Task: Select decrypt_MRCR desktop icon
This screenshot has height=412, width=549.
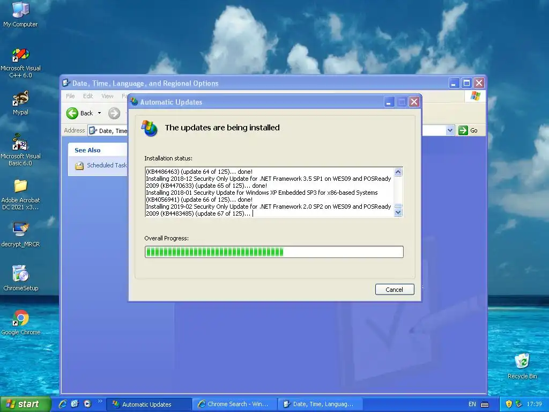Action: (x=20, y=235)
